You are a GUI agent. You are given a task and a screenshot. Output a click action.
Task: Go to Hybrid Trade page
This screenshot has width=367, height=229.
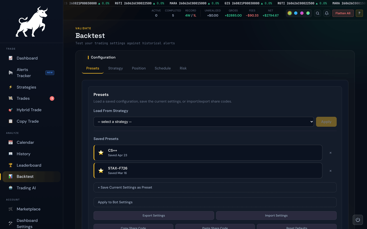click(x=32, y=110)
